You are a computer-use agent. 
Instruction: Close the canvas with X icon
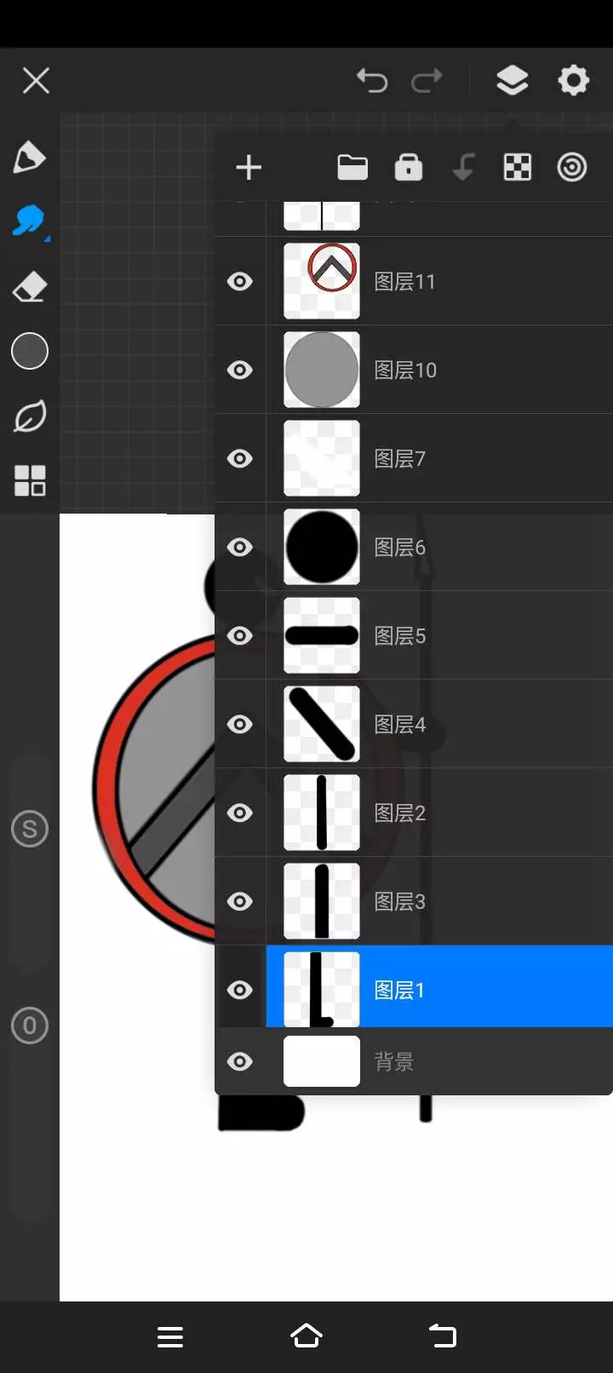click(x=36, y=81)
